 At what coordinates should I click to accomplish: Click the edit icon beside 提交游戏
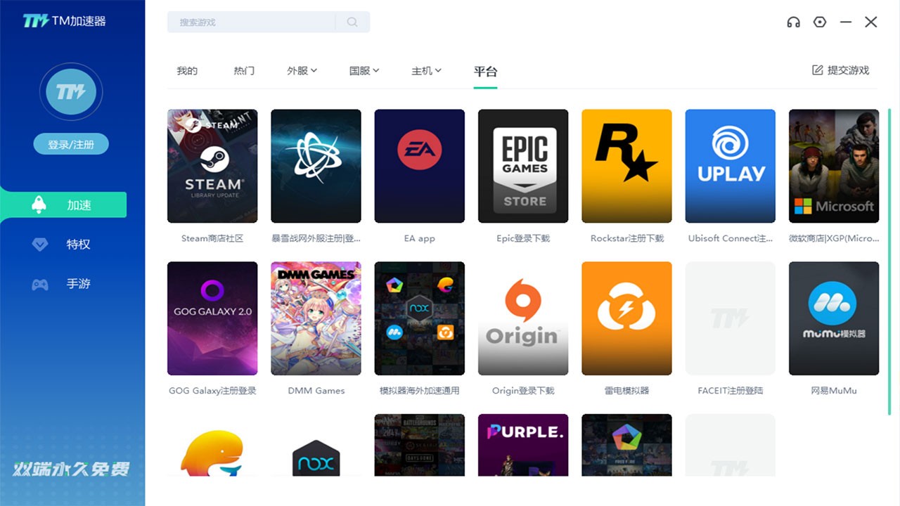818,70
